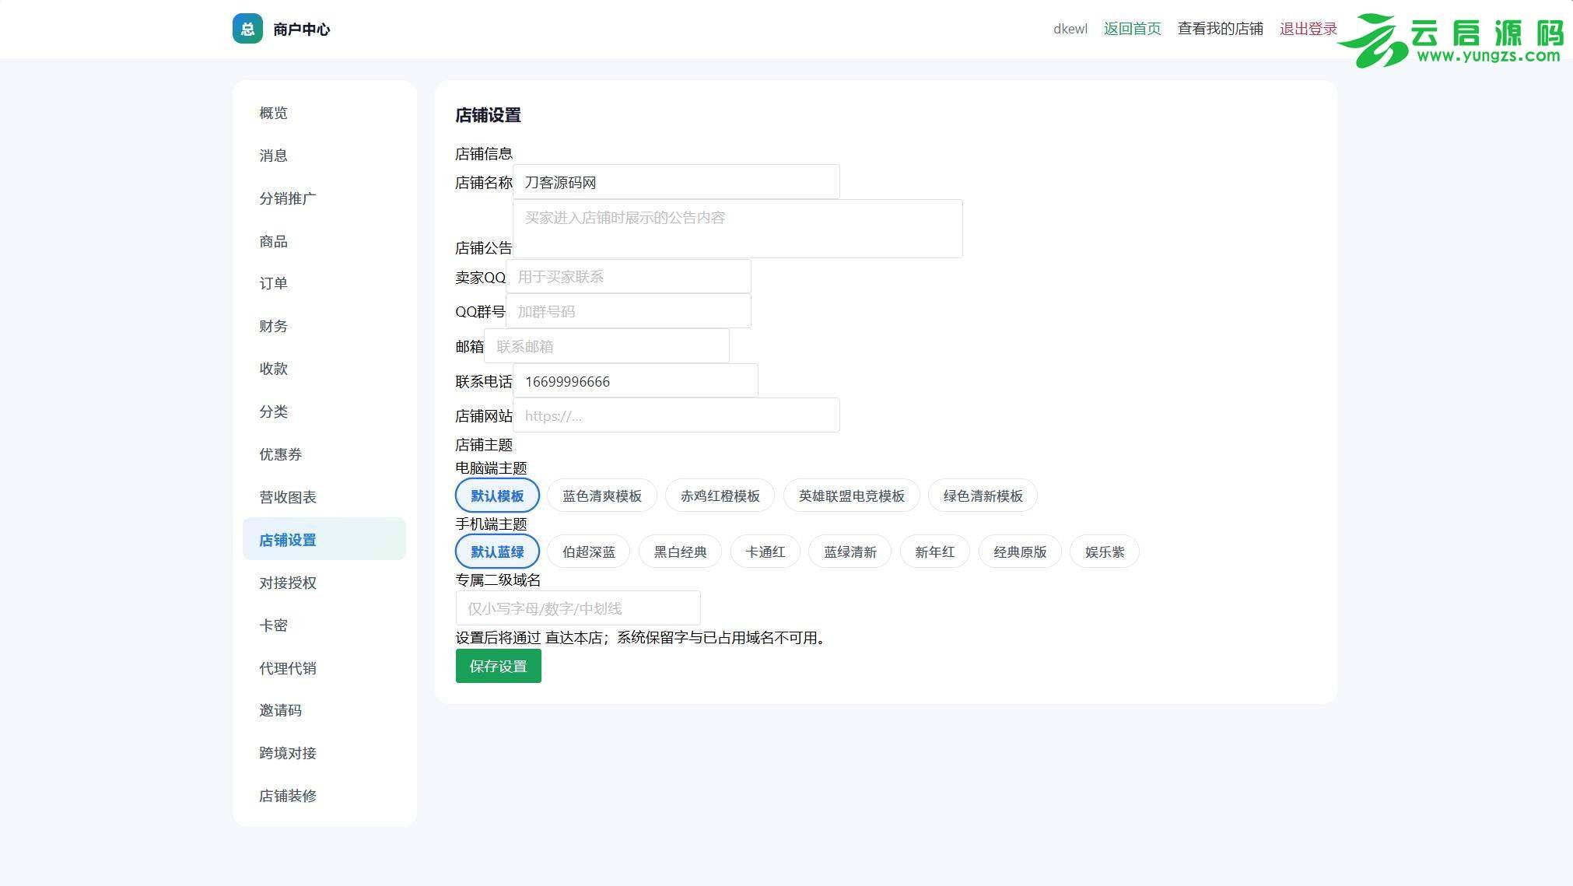Select 英雄联盟电竞模板 desktop theme
1573x886 pixels.
852,496
